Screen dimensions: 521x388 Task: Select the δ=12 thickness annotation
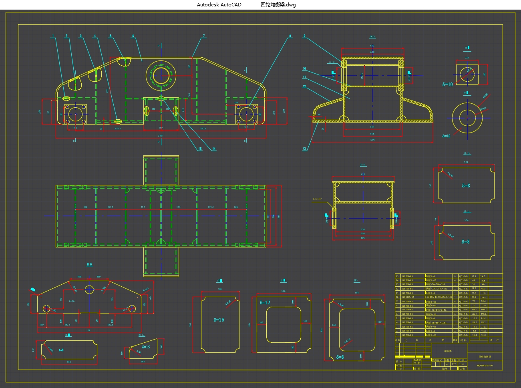point(265,303)
